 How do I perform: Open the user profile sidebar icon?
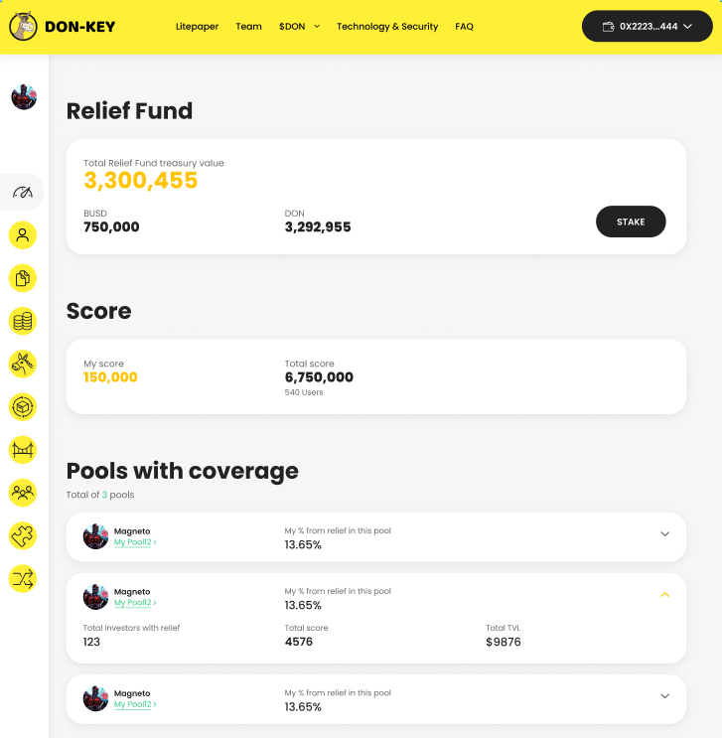23,234
